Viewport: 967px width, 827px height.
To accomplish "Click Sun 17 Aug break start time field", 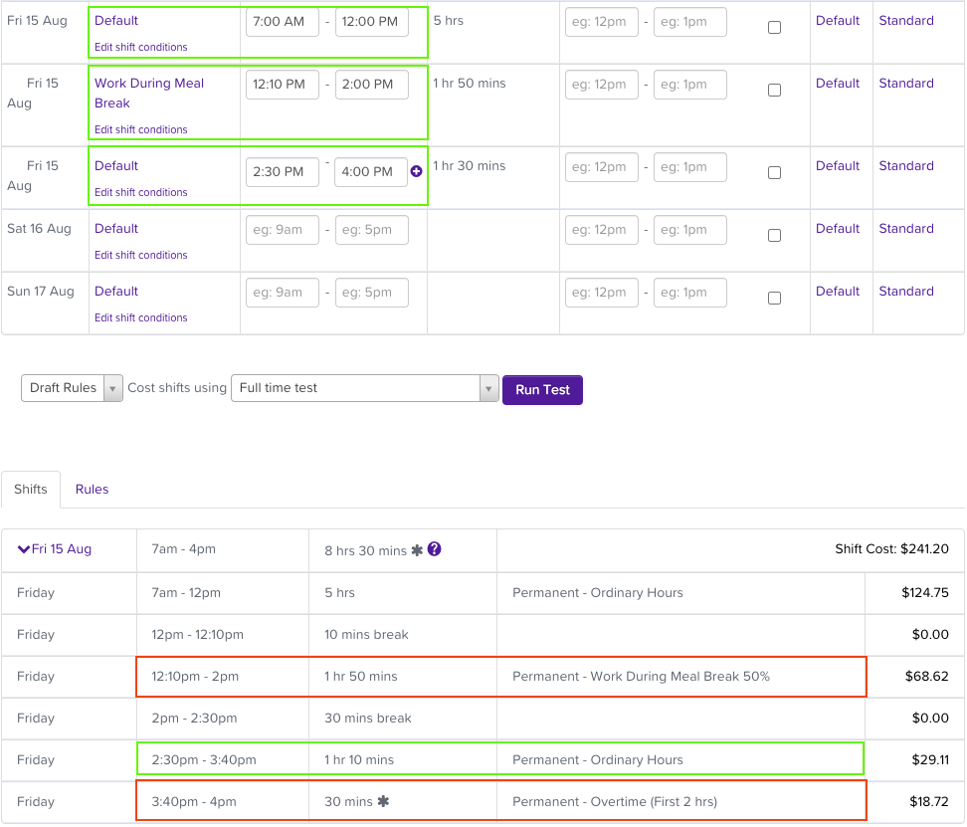I will click(602, 293).
